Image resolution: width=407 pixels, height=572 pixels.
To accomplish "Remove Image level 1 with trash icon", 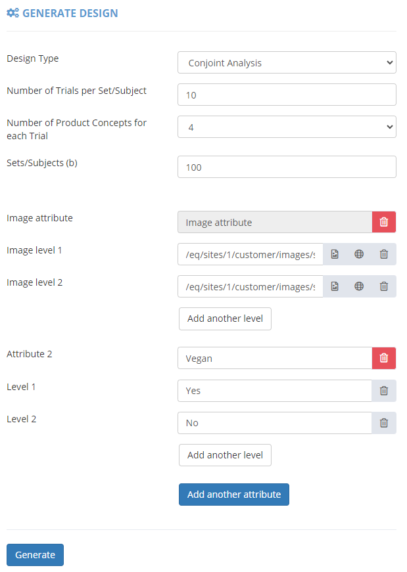I will [384, 254].
